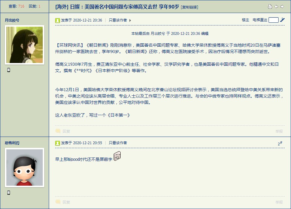Report the first post with 举报
The height and width of the screenshot is (209, 291).
[279, 131]
